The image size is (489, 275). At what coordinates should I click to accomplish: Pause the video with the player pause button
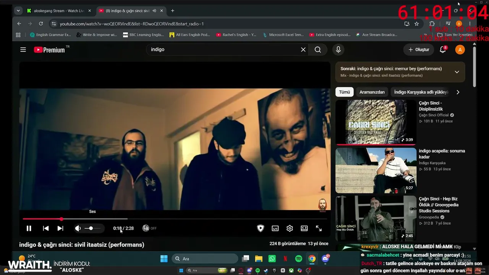[x=29, y=228]
